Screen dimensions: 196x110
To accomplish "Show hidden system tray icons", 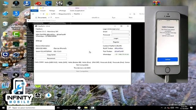I will (x=162, y=108).
